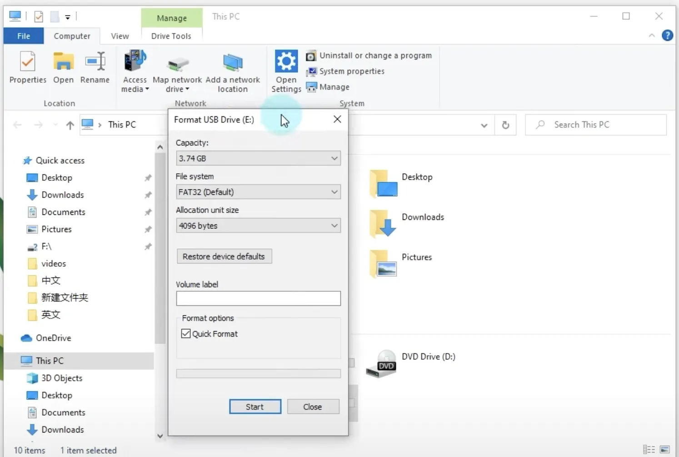Expand the address bar history dropdown
679x457 pixels.
pyautogui.click(x=484, y=125)
